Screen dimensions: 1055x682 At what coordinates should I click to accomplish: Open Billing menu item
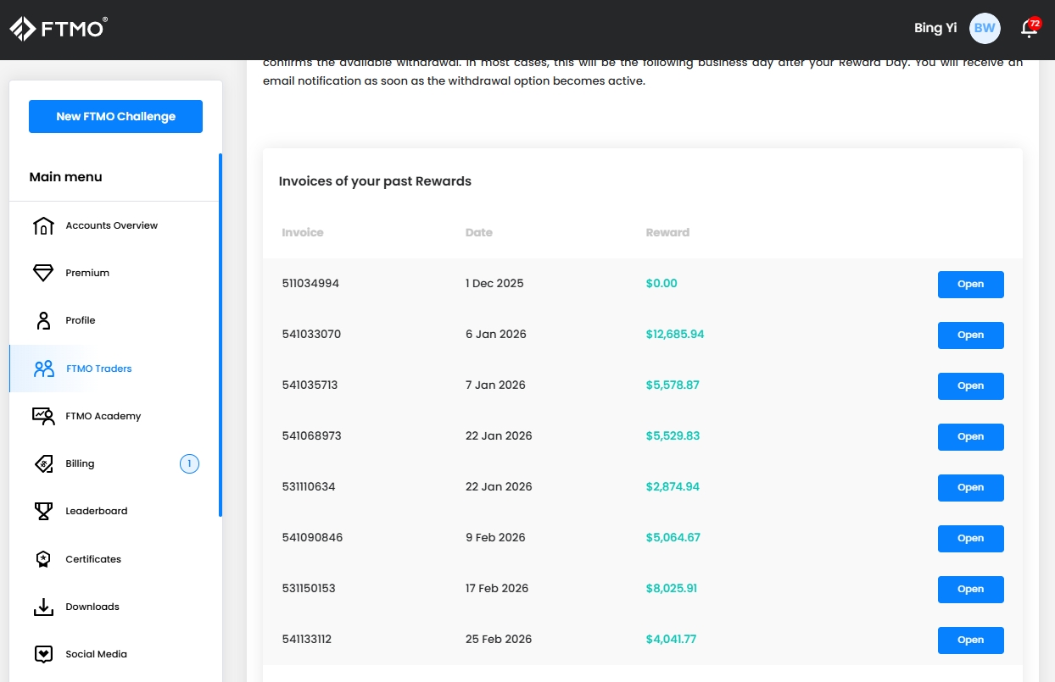point(80,463)
